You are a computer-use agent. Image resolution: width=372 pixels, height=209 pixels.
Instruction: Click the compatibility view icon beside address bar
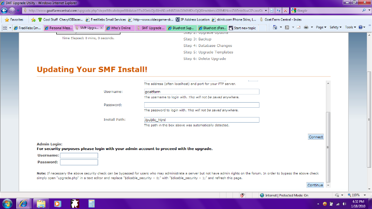point(272,11)
